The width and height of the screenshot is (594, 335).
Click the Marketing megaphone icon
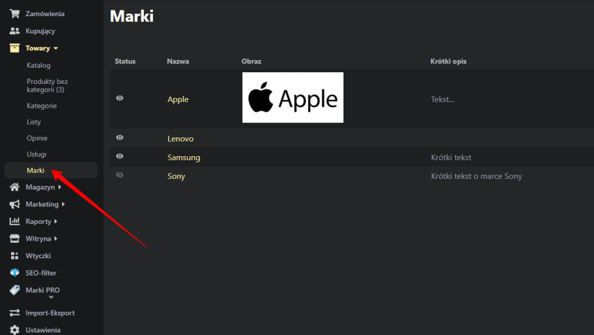pos(14,204)
